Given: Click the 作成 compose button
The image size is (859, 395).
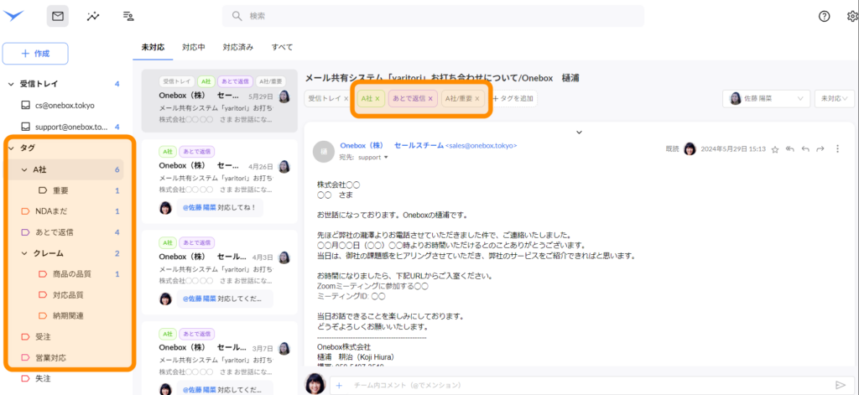Looking at the screenshot, I should pos(35,54).
